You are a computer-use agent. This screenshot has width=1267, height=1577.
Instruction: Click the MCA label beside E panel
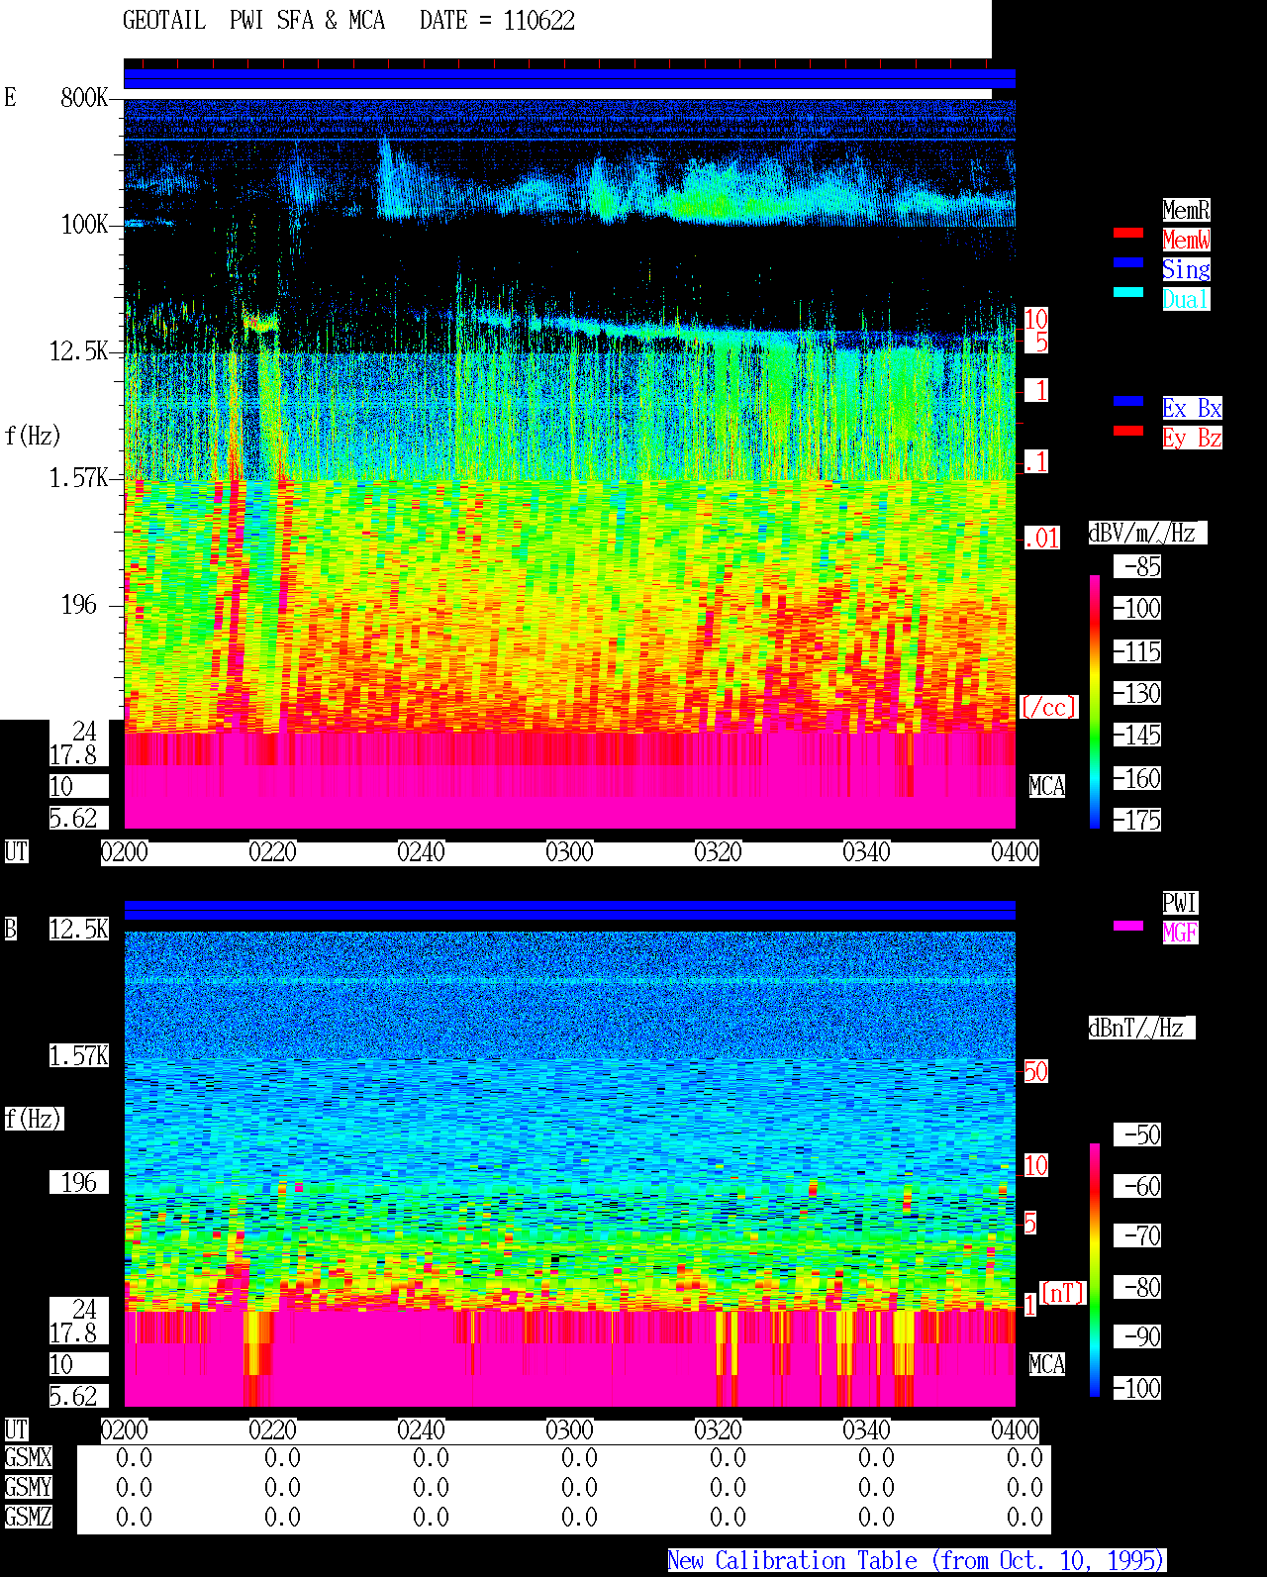[1046, 787]
